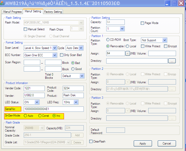Click the Cancel button
This screenshot has width=186, height=151.
tap(167, 143)
